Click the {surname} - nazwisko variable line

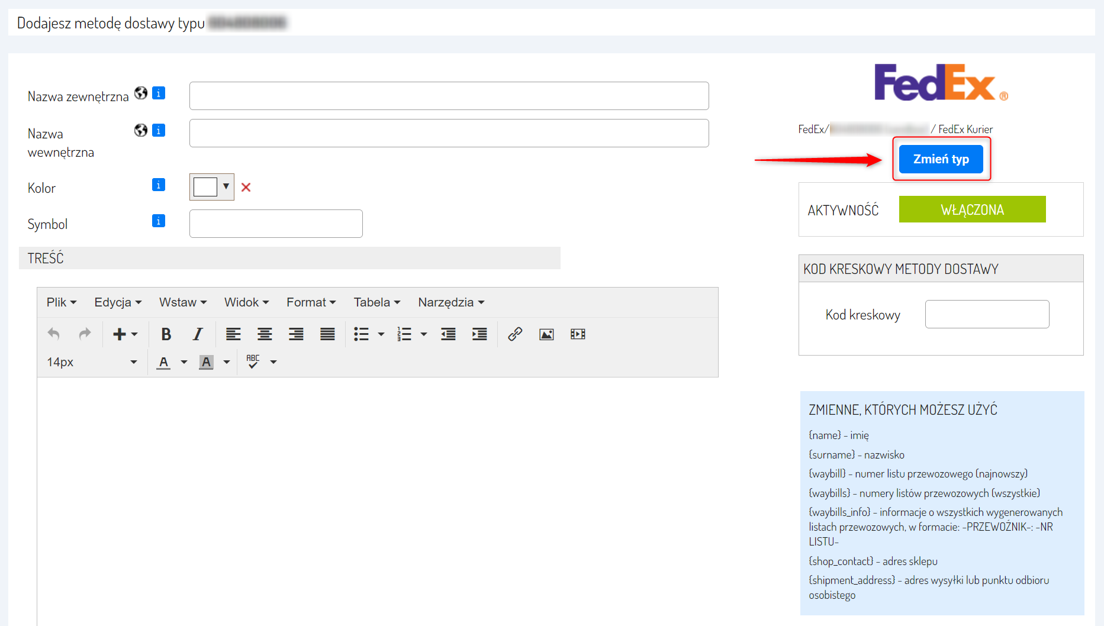[857, 455]
